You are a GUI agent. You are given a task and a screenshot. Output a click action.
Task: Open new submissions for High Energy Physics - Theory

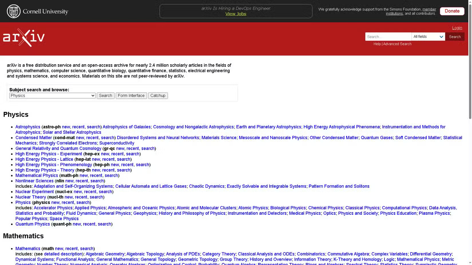96,170
